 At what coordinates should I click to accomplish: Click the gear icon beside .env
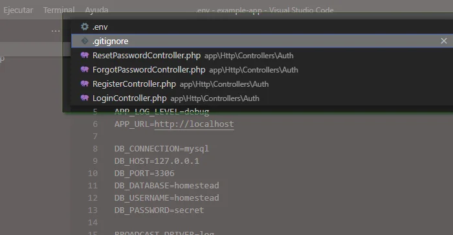point(85,27)
